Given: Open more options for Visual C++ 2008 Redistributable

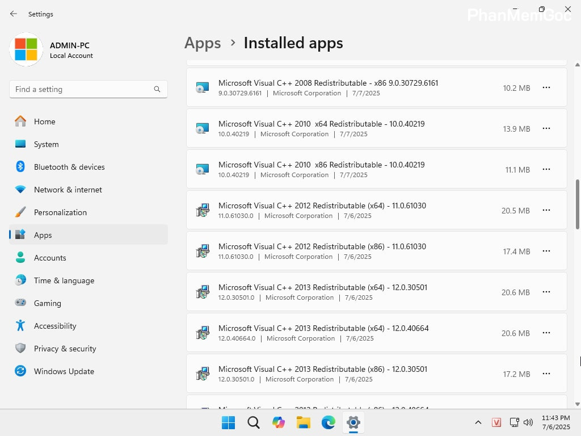Looking at the screenshot, I should (x=546, y=87).
